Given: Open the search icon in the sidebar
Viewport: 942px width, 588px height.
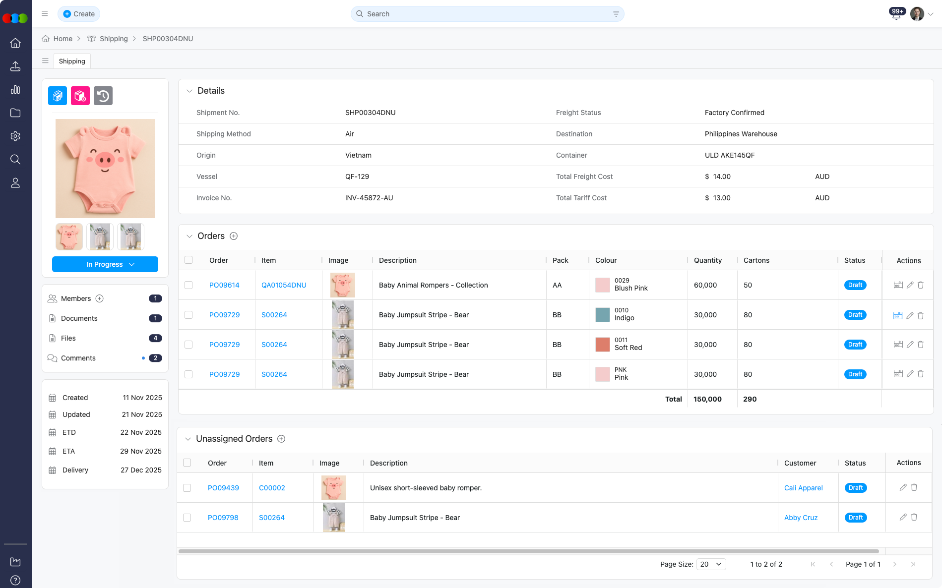Looking at the screenshot, I should click(x=15, y=159).
